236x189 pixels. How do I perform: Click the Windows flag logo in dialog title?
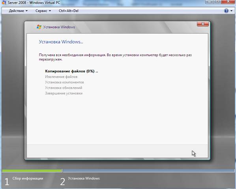[39, 27]
